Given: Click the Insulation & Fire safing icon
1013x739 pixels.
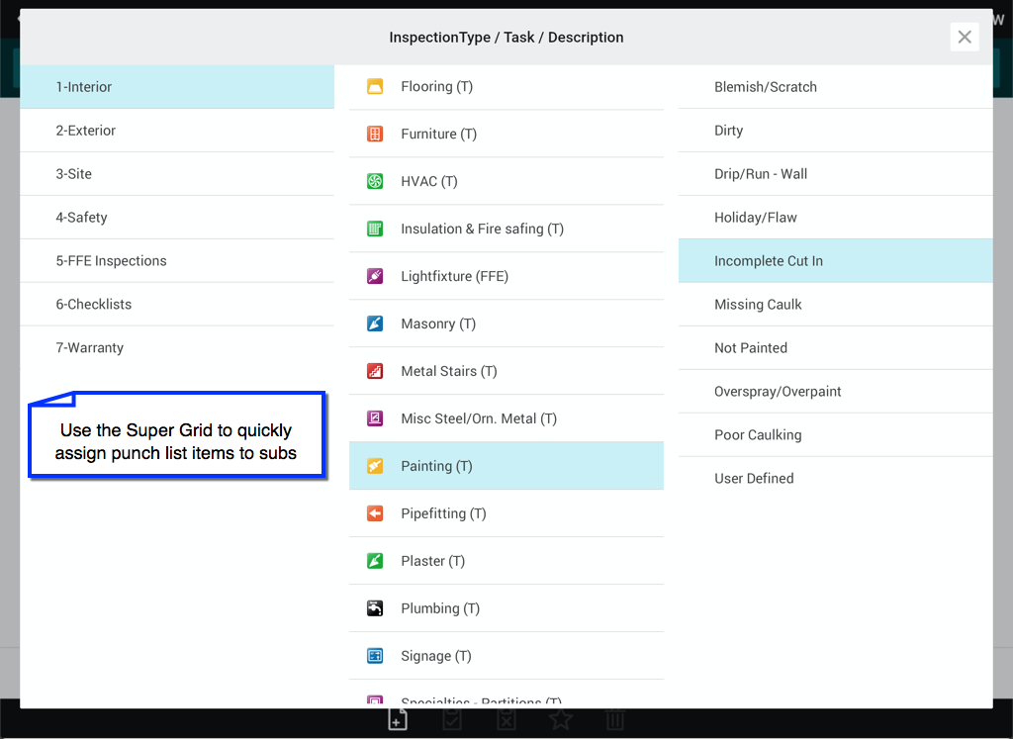Looking at the screenshot, I should [x=375, y=230].
